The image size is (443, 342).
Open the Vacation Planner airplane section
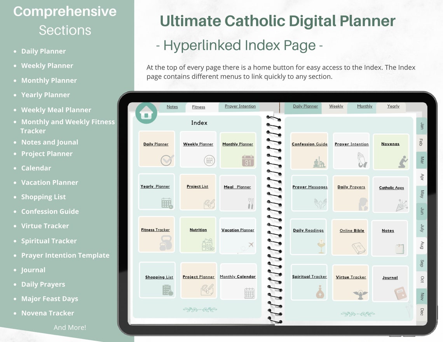(237, 234)
